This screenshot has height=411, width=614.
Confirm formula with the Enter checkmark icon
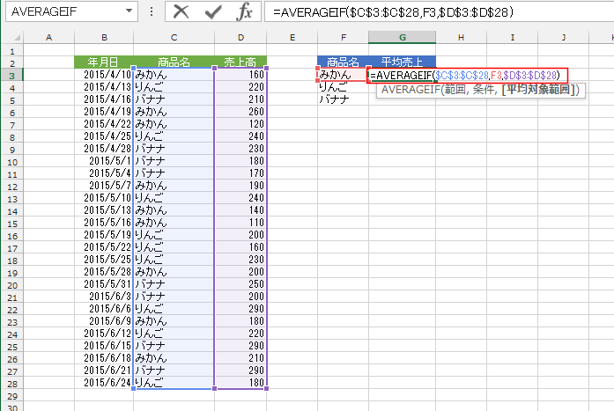(212, 12)
